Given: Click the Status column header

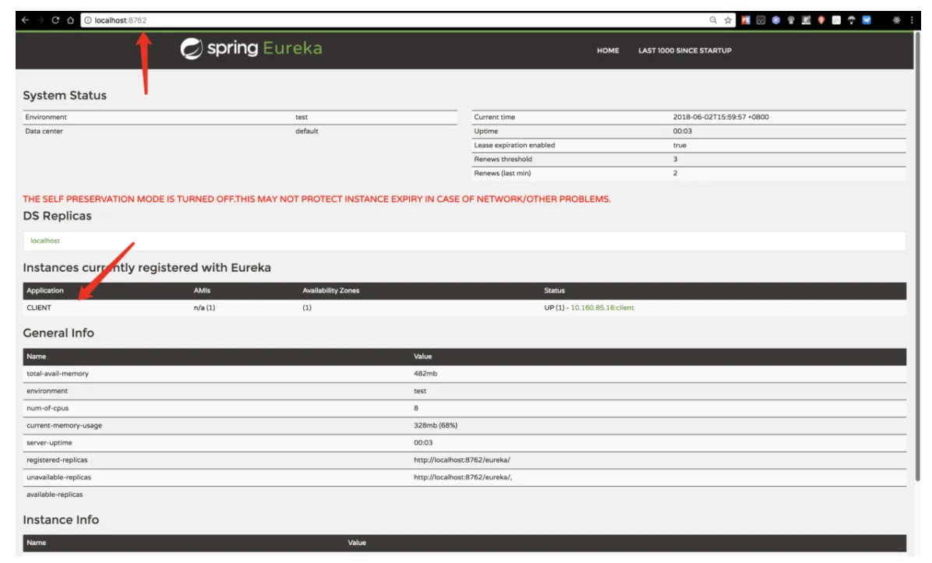Looking at the screenshot, I should 554,290.
